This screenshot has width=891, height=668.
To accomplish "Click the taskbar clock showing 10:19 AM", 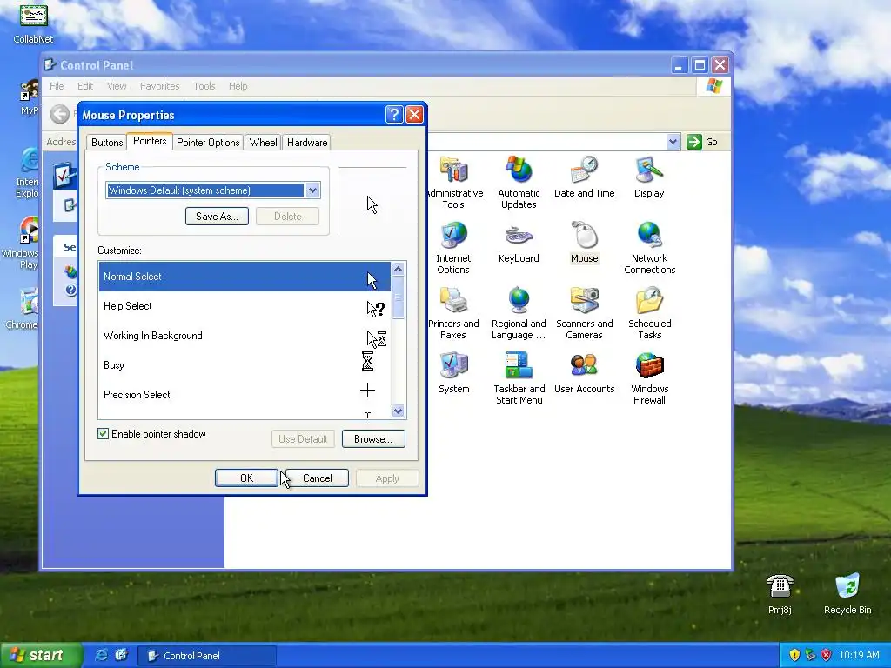I will (x=859, y=656).
